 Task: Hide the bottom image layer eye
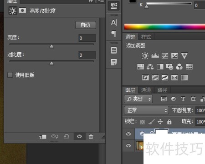[x=128, y=145]
